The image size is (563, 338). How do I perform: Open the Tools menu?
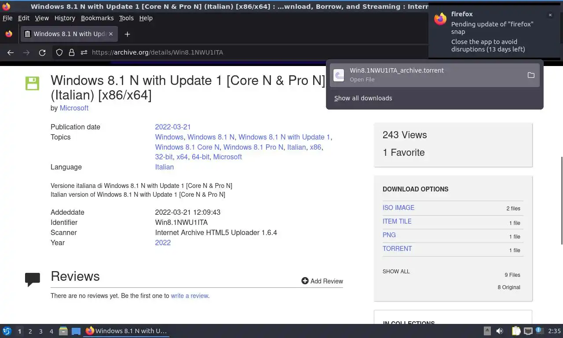pos(126,18)
